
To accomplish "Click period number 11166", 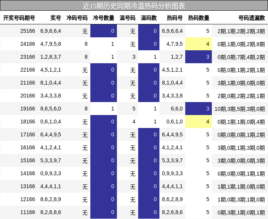I will pos(27,212).
